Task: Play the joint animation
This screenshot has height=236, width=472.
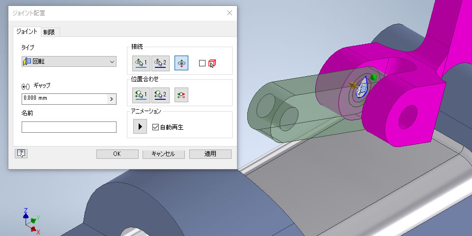Action: [x=140, y=126]
